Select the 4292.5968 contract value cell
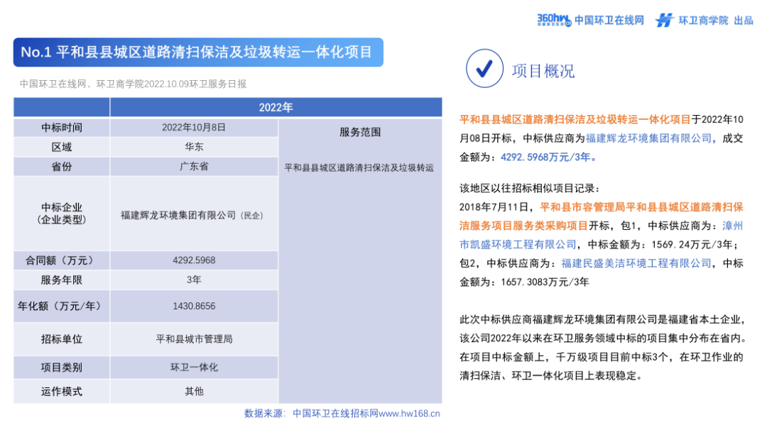This screenshot has height=425, width=767. click(x=194, y=260)
